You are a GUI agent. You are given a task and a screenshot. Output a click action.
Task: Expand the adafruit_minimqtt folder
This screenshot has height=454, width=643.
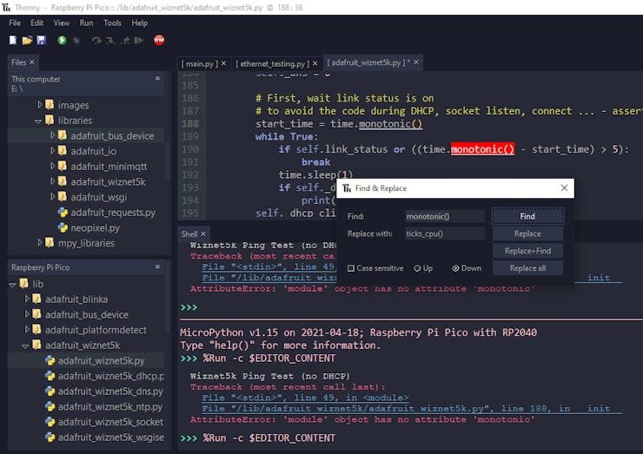(52, 167)
